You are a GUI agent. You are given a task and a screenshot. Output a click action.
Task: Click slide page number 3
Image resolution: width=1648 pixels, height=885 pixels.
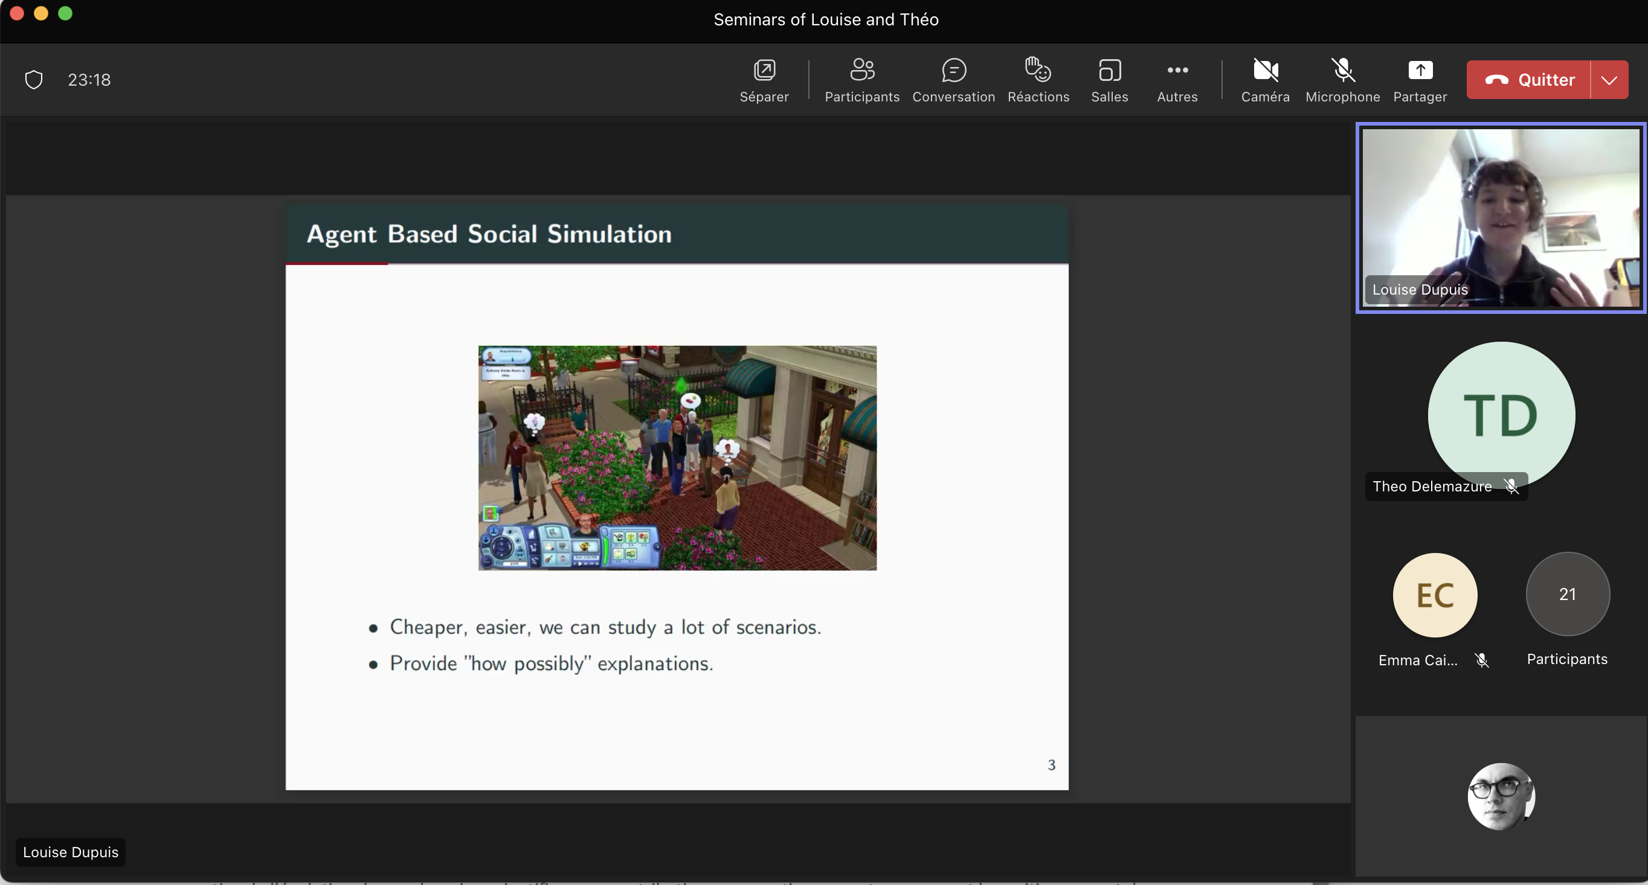pos(1051,765)
